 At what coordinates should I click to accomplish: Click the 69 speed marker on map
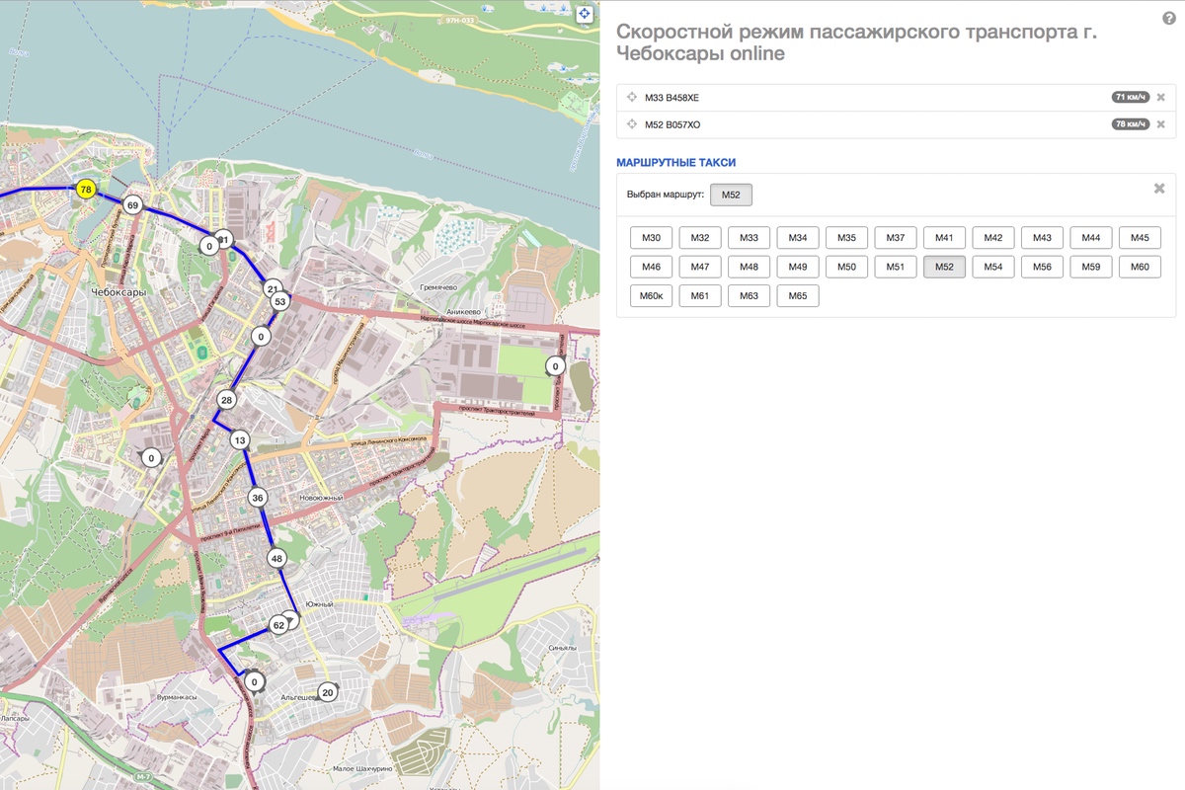132,205
